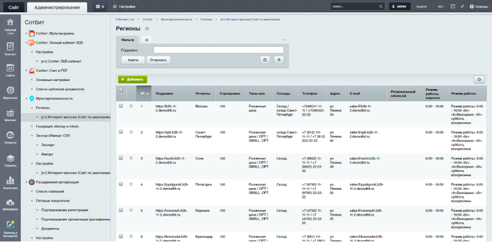This screenshot has width=492, height=242.
Task: Open notifications counter in top bar
Action: (100, 7)
